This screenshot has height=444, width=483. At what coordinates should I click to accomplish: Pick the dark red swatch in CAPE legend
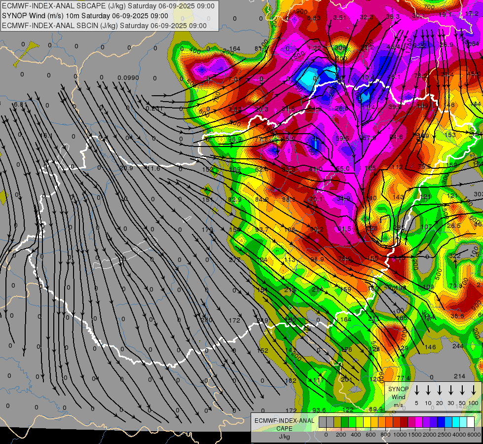click(404, 422)
